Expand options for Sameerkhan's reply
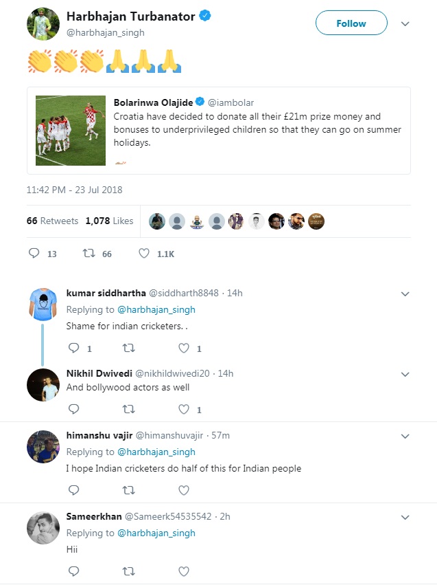The width and height of the screenshot is (437, 585). tap(405, 516)
